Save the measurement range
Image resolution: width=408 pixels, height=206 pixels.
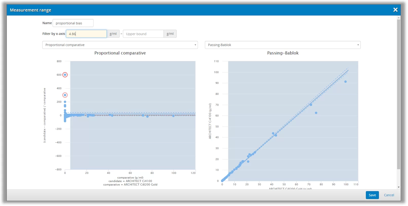(372, 195)
